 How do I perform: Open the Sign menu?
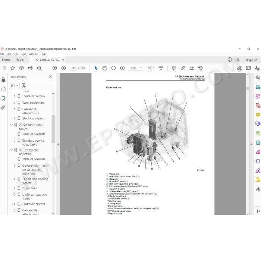[23, 54]
